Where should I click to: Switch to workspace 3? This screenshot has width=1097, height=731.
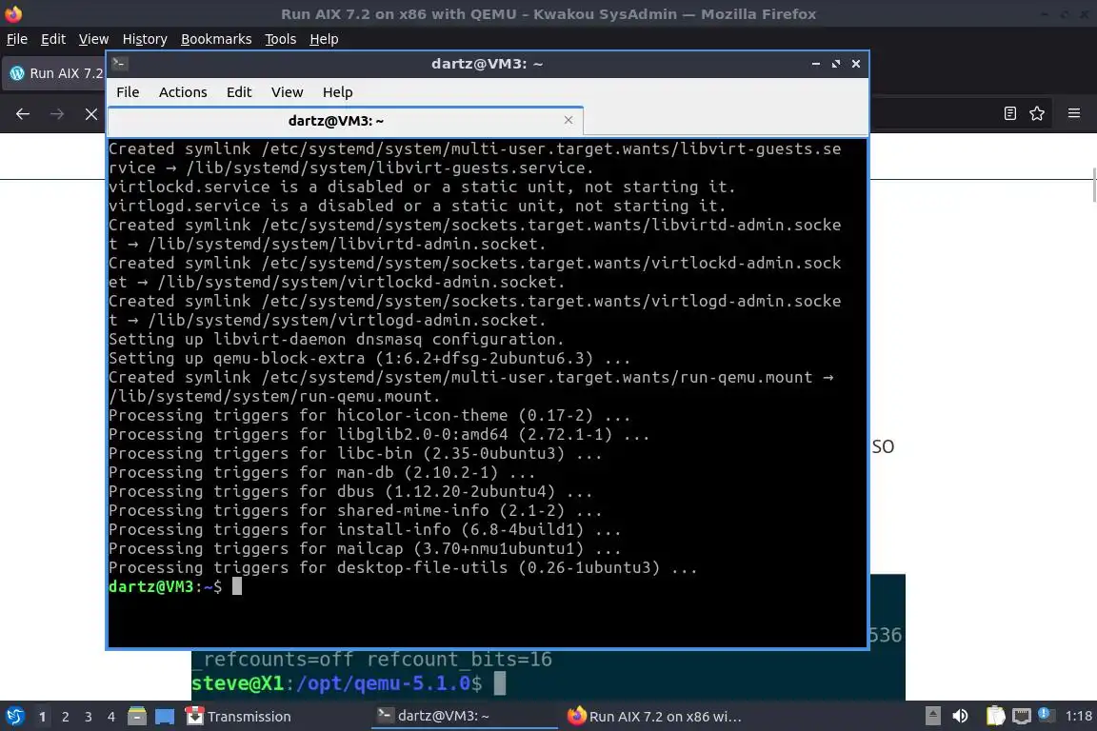tap(89, 717)
